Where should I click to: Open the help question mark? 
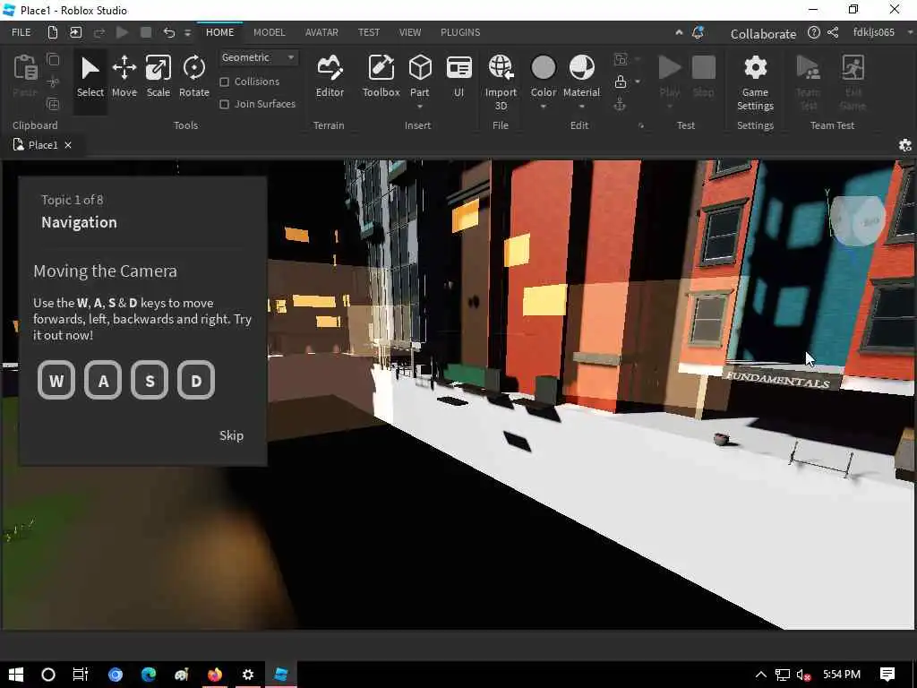(813, 33)
